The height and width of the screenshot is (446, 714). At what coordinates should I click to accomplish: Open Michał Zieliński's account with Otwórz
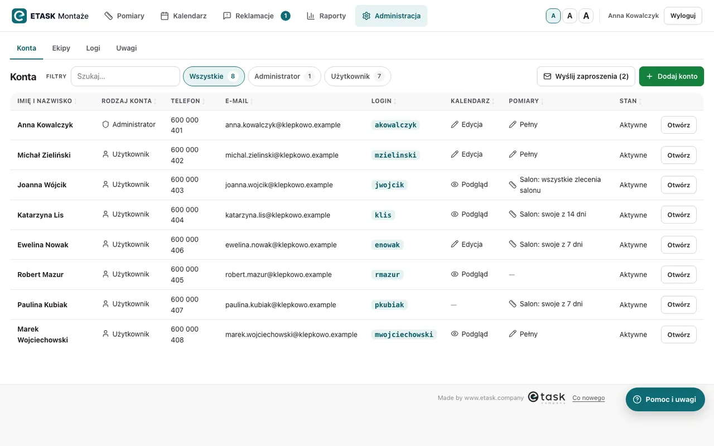point(679,155)
